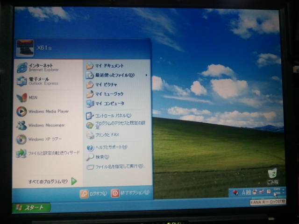Open Windows Messenger
This screenshot has height=224, width=299.
(41, 126)
